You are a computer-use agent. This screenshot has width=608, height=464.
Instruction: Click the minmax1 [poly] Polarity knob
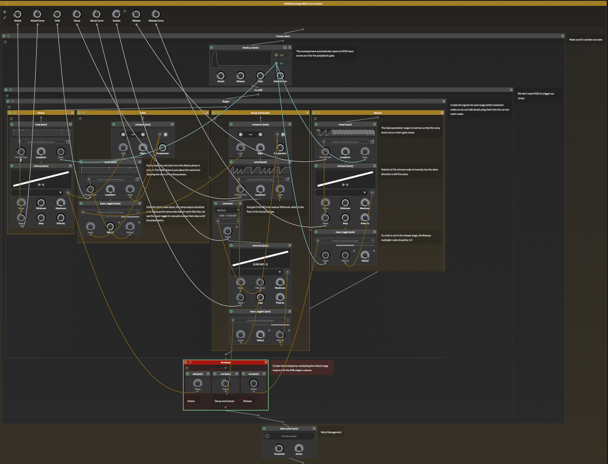pos(365,217)
